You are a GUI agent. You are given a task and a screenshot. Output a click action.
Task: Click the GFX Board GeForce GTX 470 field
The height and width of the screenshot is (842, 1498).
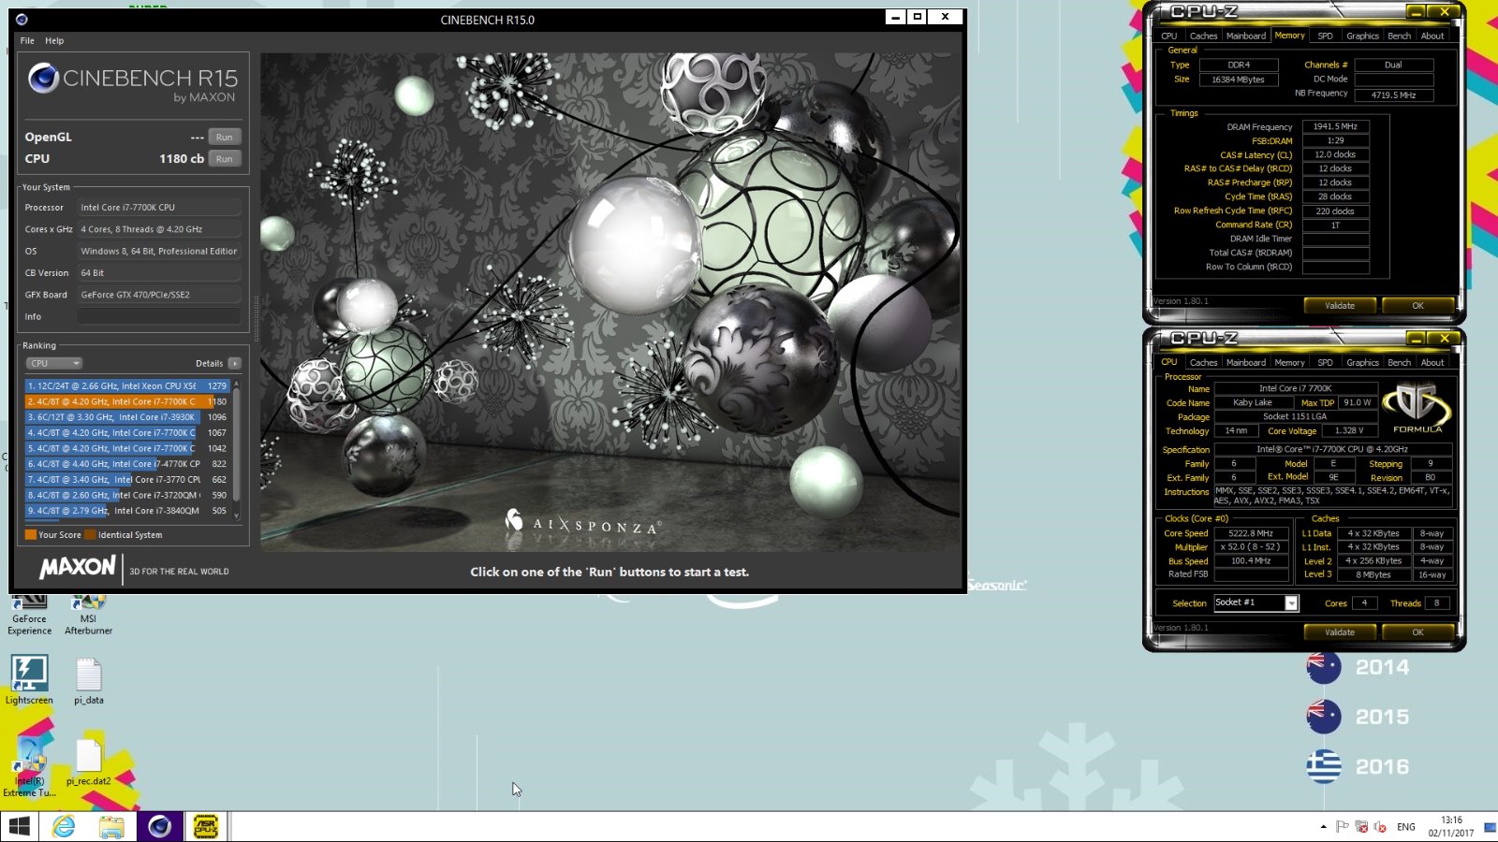tap(158, 295)
